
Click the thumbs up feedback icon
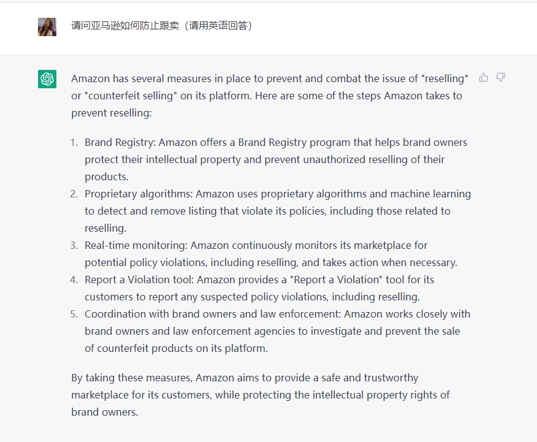484,77
